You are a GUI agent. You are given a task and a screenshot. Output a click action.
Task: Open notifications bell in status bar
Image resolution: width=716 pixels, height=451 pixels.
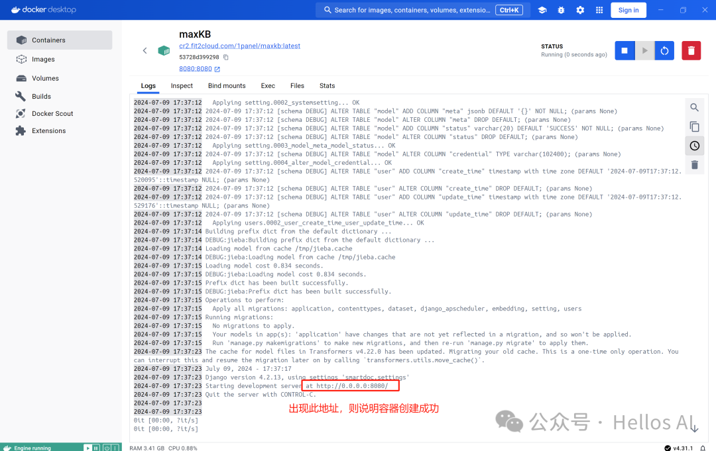point(703,448)
